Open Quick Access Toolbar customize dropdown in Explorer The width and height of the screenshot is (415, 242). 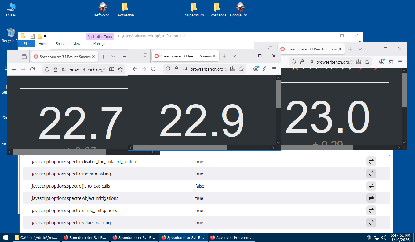click(x=45, y=36)
